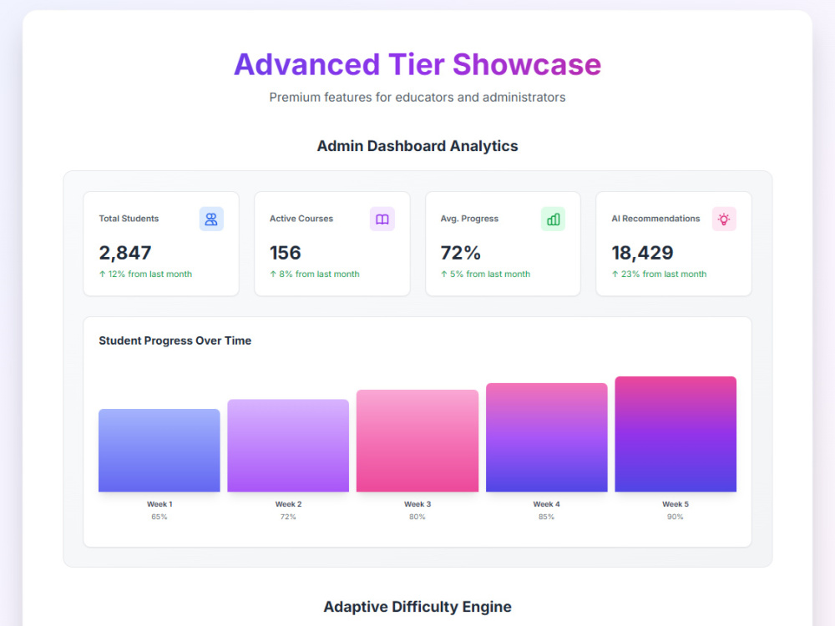Click the Adaptive Difficulty Engine heading
The image size is (835, 626).
click(417, 607)
